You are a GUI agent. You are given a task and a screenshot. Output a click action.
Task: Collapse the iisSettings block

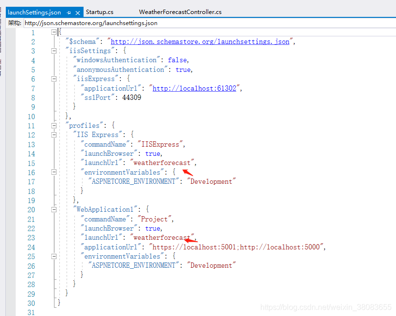54,51
